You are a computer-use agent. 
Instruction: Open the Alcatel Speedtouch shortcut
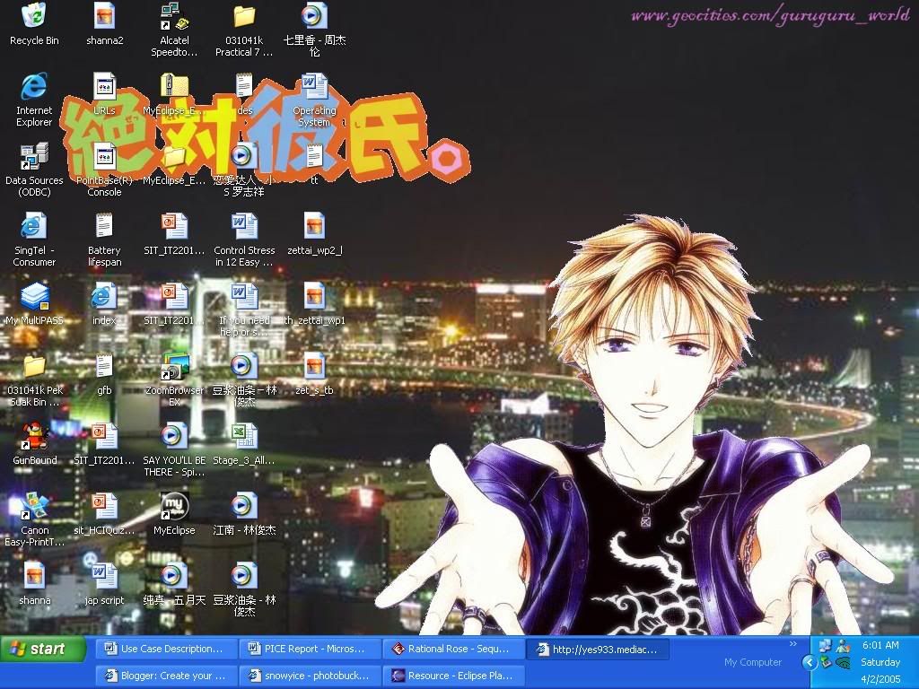(x=174, y=16)
